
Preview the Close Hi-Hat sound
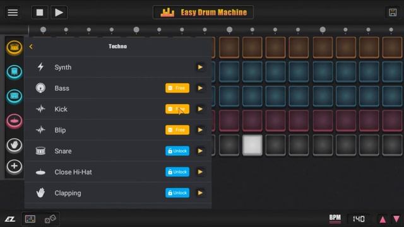click(200, 172)
